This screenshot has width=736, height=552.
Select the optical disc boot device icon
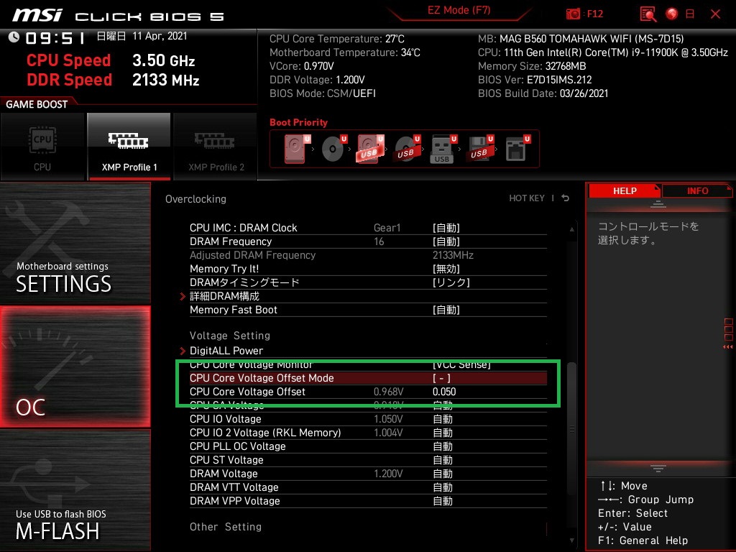(333, 149)
